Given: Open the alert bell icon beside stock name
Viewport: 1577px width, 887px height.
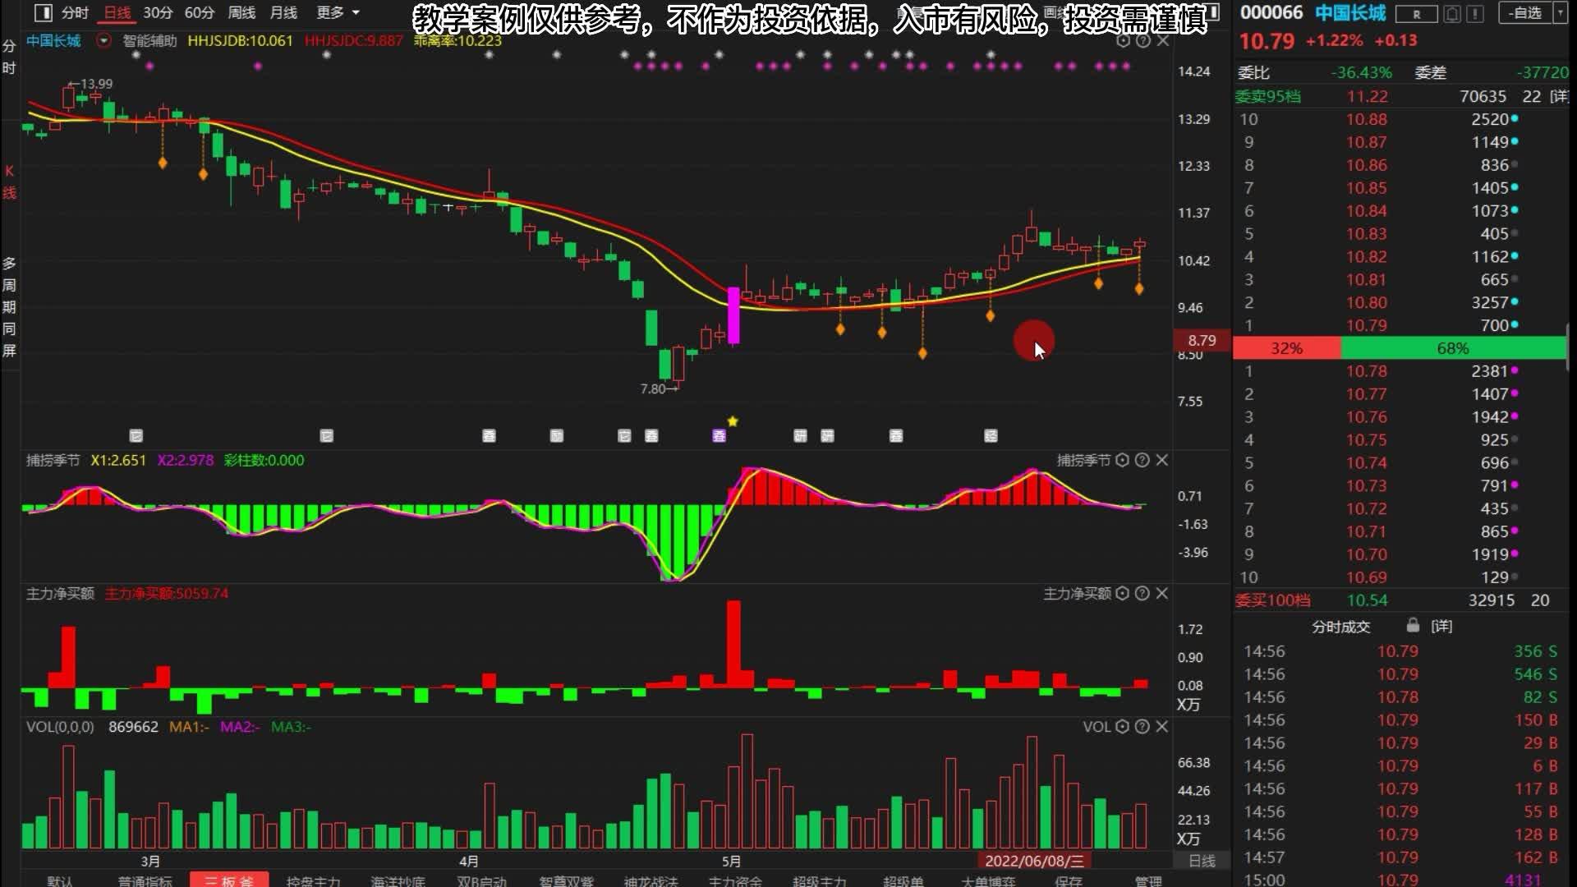Looking at the screenshot, I should [1452, 14].
